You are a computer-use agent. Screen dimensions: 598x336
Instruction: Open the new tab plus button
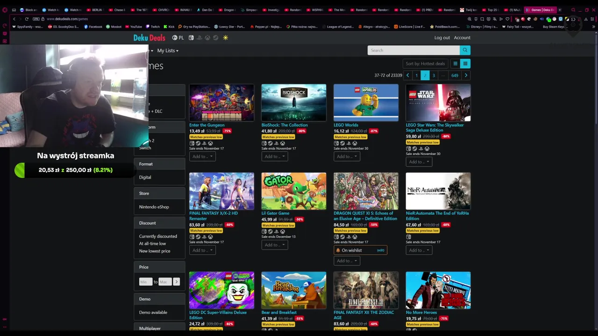click(x=560, y=10)
